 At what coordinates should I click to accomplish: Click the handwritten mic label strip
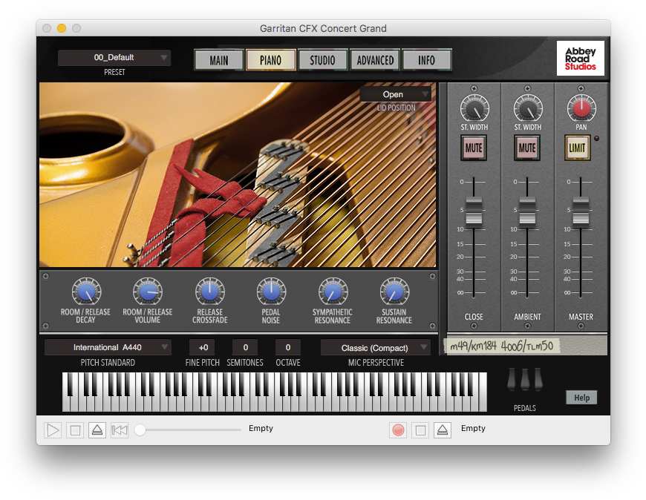[501, 346]
